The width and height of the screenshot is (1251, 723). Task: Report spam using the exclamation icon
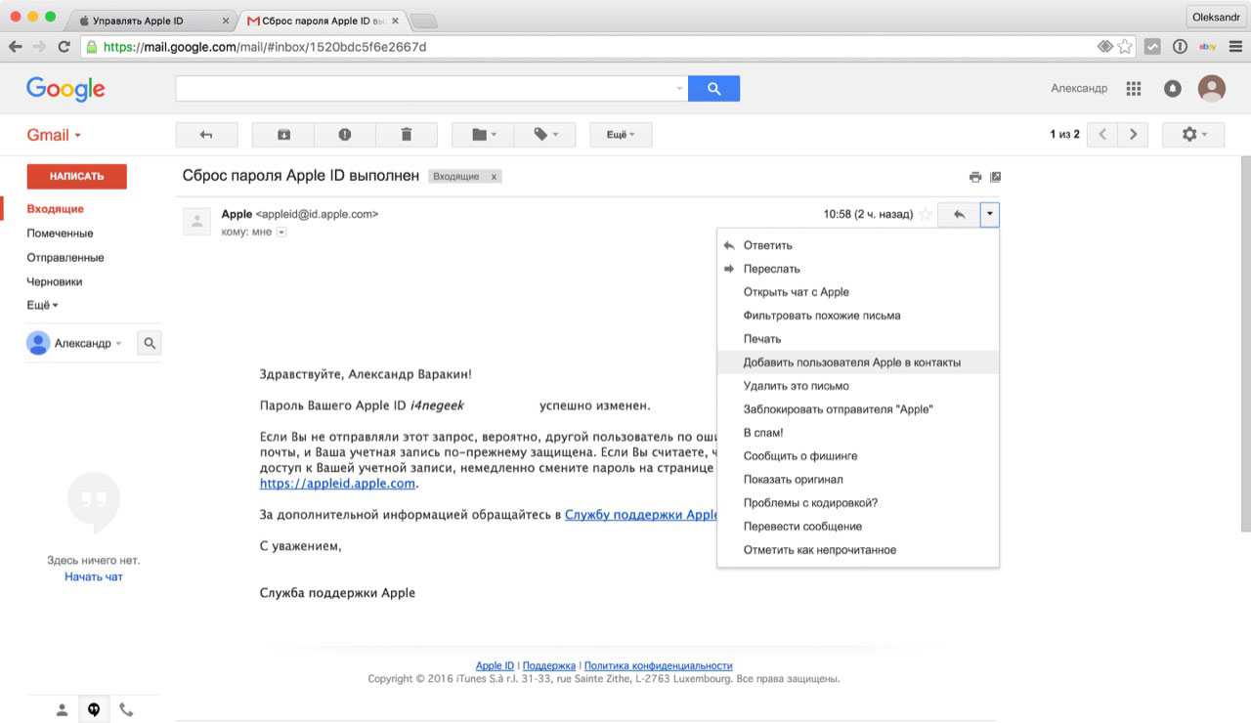(345, 135)
